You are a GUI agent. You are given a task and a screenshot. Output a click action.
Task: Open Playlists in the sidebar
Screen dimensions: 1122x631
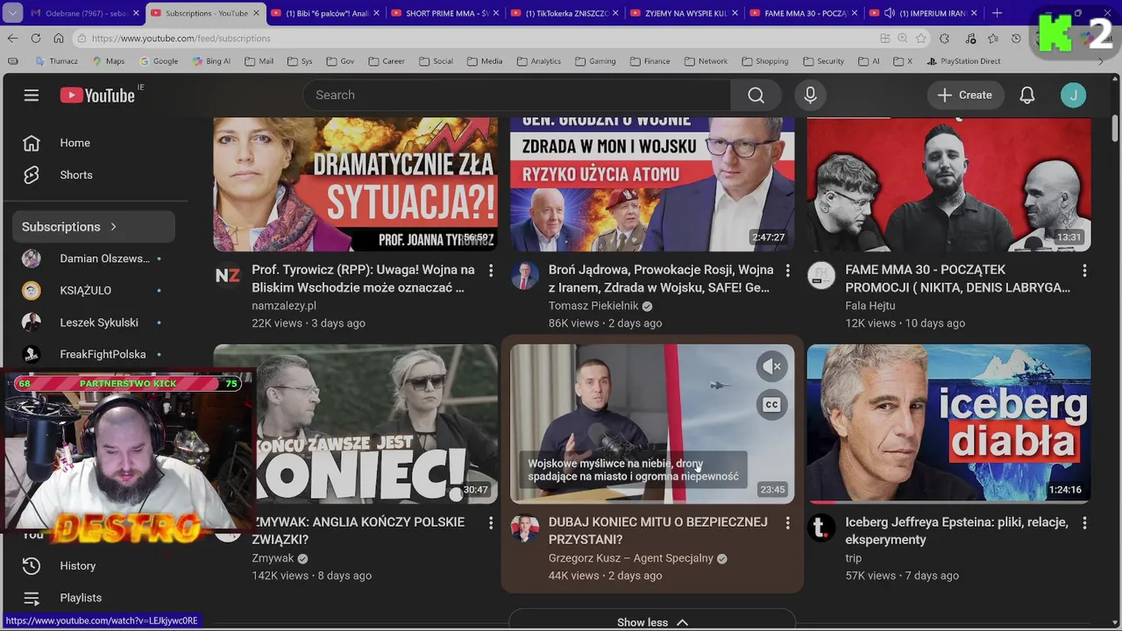94,598
